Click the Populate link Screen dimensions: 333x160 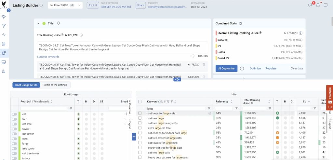(271, 68)
